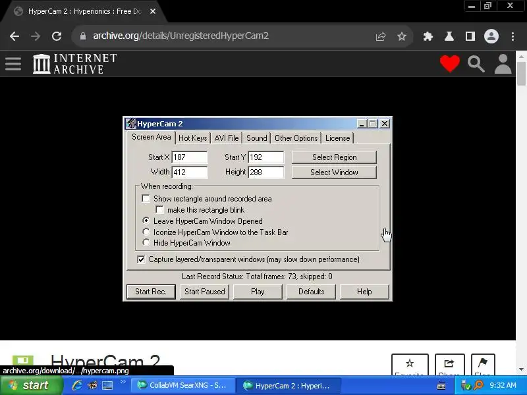The height and width of the screenshot is (395, 527).
Task: Reload the page with the refresh icon
Action: 57,36
